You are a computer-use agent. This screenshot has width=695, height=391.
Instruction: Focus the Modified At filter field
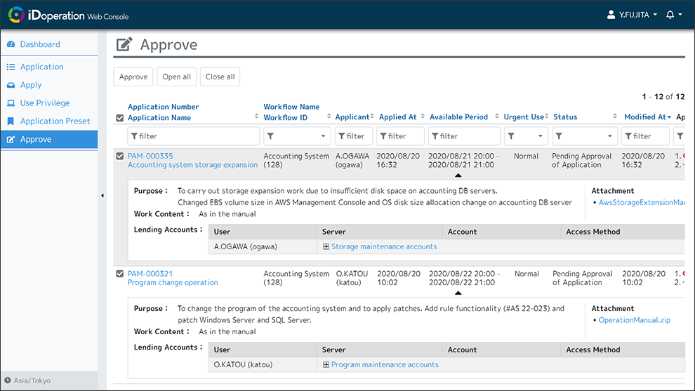tap(645, 136)
